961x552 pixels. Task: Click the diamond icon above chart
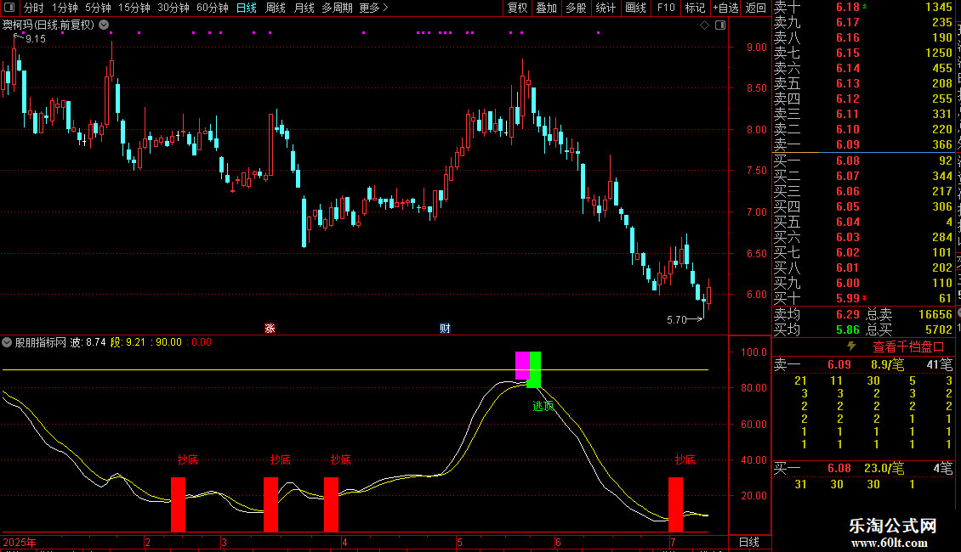coord(704,25)
